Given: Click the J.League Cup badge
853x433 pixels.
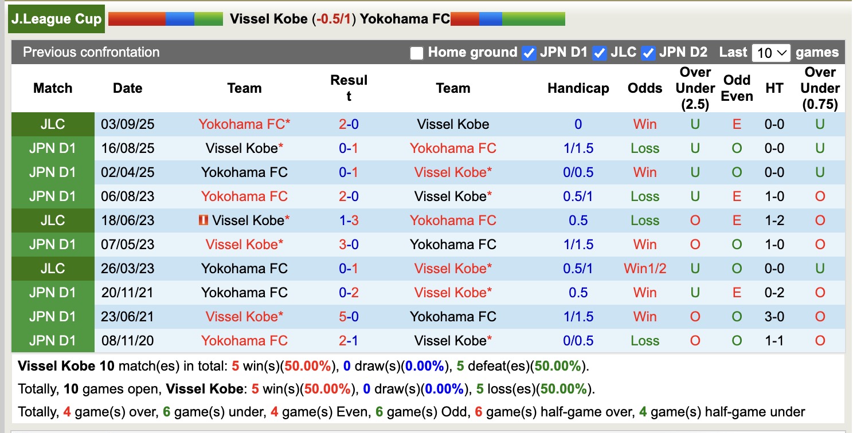Looking at the screenshot, I should tap(56, 18).
